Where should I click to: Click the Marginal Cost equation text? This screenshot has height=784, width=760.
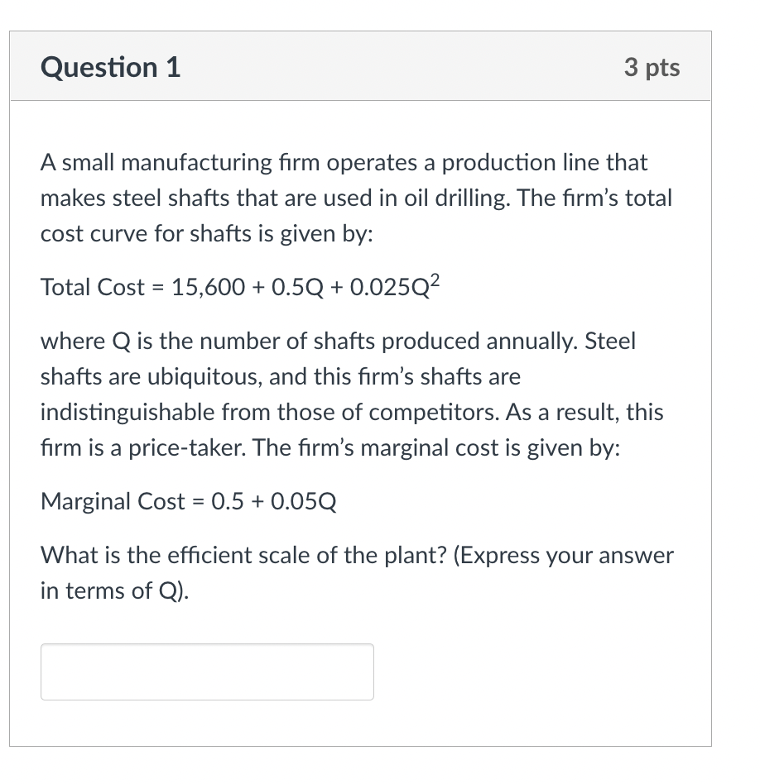pyautogui.click(x=189, y=501)
